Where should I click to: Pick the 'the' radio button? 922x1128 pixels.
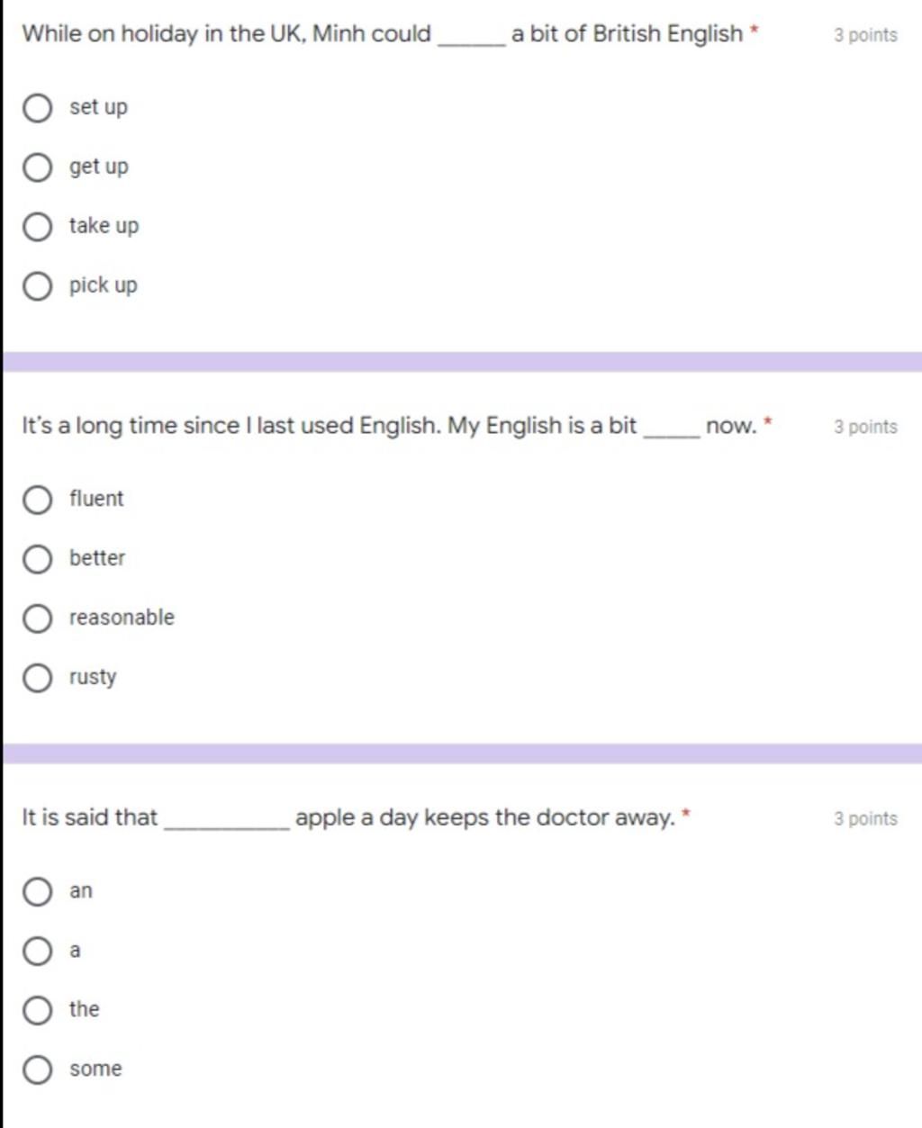tap(37, 1010)
